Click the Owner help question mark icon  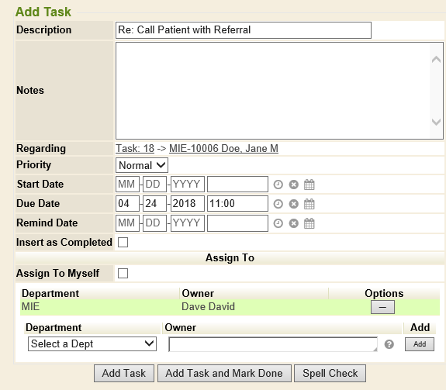(x=389, y=344)
